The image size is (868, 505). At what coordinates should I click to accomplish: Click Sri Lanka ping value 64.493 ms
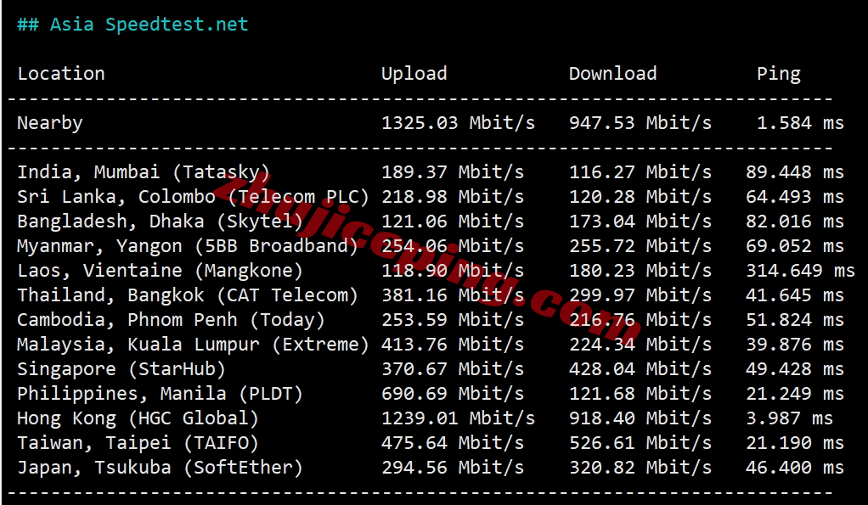(795, 196)
